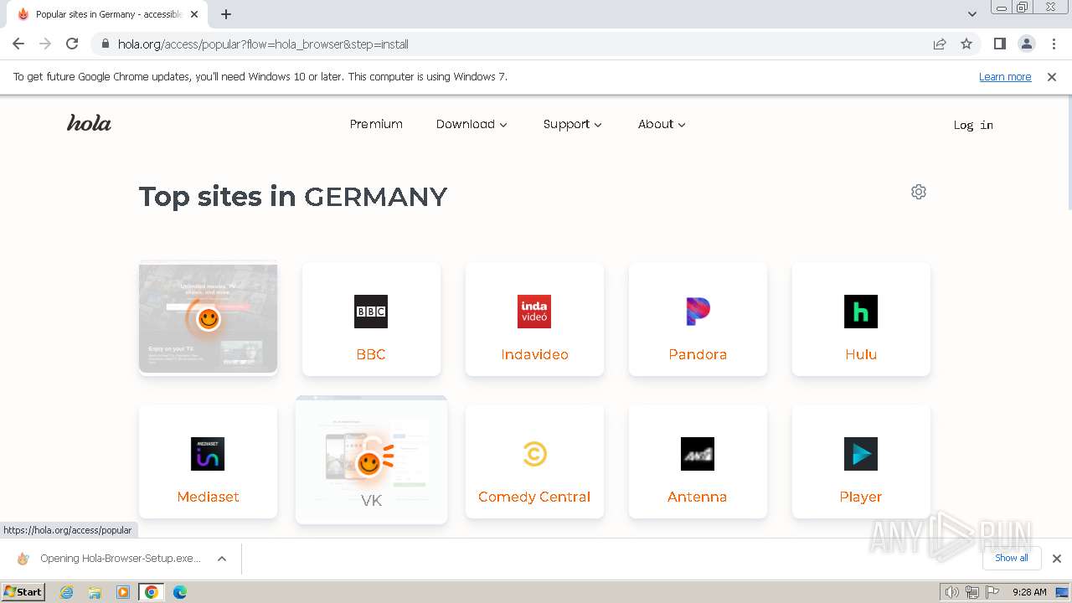Viewport: 1072px width, 603px height.
Task: Open the Indavideo logo tile
Action: pos(534,312)
